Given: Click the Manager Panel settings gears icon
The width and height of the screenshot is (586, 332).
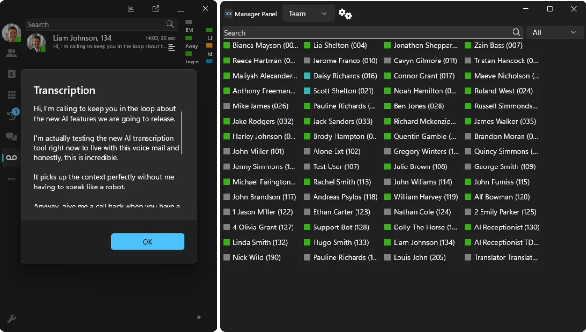Looking at the screenshot, I should click(345, 14).
